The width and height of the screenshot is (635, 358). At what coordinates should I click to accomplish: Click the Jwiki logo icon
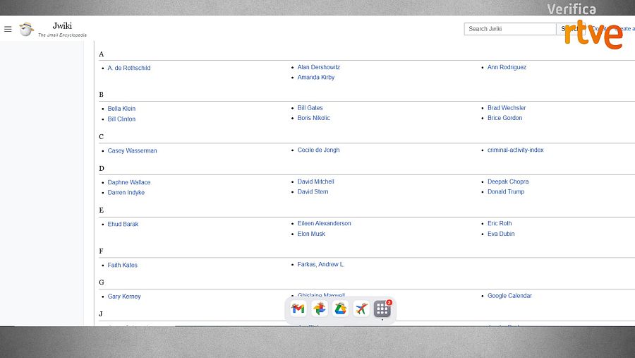[x=26, y=29]
